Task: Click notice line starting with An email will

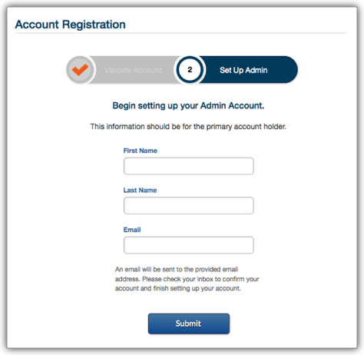Action: click(177, 270)
